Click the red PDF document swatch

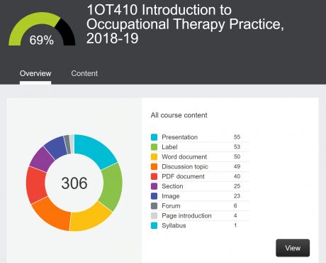[154, 176]
